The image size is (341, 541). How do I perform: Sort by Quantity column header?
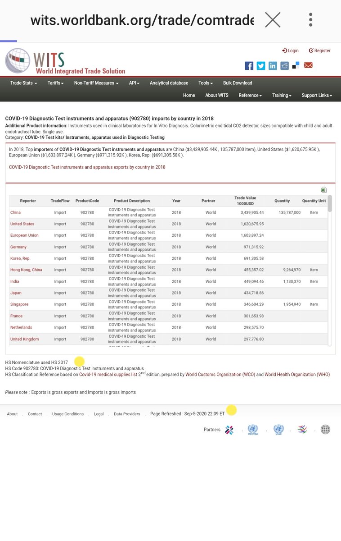pyautogui.click(x=283, y=201)
